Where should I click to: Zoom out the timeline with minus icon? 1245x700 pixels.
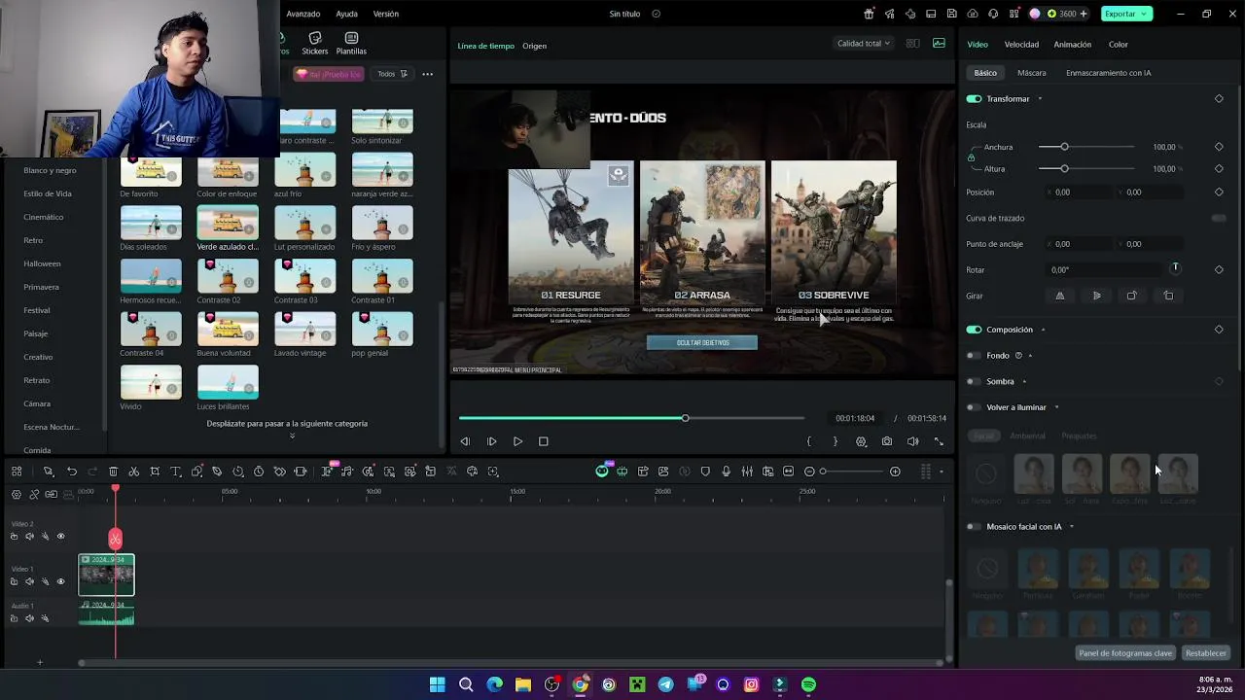coord(809,472)
